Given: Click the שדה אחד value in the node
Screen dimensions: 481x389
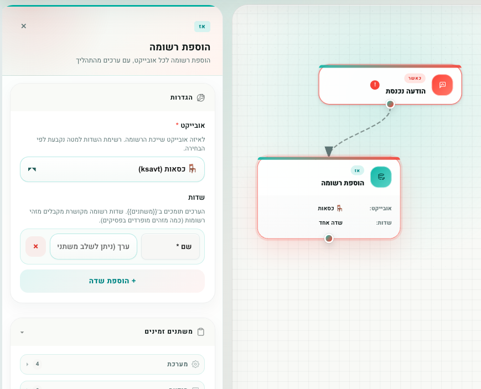Looking at the screenshot, I should point(330,223).
